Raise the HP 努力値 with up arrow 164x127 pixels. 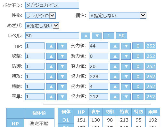[115, 46]
